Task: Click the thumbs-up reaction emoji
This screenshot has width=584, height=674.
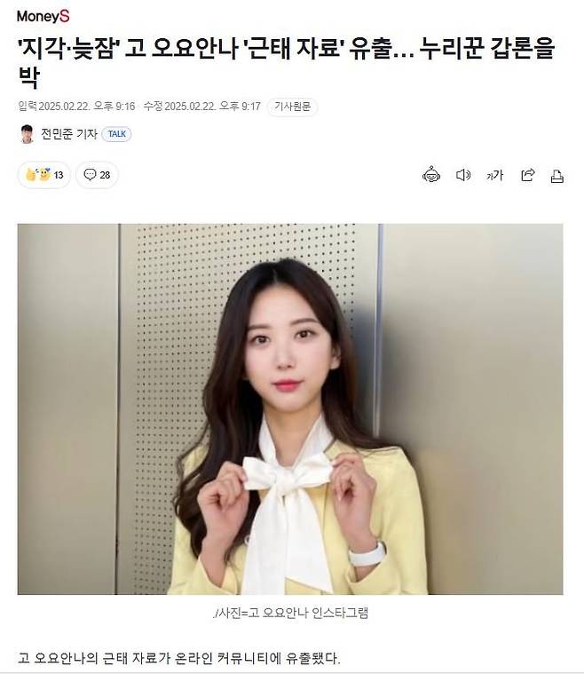Action: pos(31,175)
